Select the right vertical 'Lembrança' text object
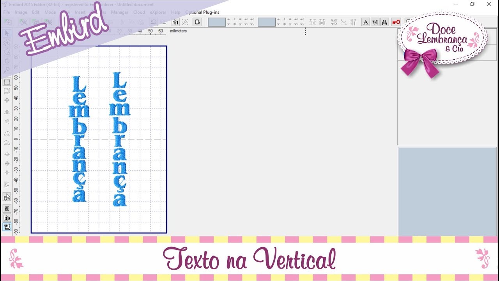The height and width of the screenshot is (281, 499). pyautogui.click(x=120, y=139)
